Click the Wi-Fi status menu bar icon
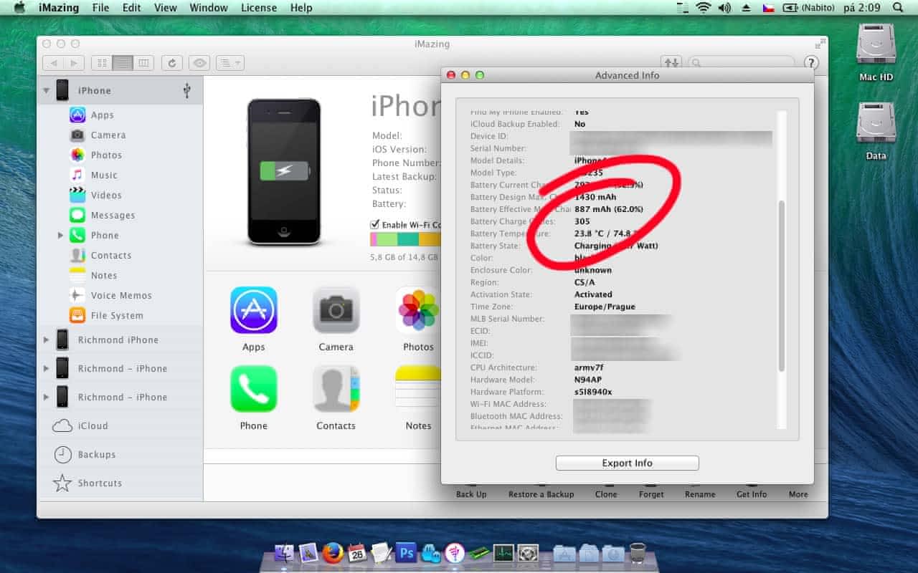This screenshot has height=573, width=918. (703, 8)
